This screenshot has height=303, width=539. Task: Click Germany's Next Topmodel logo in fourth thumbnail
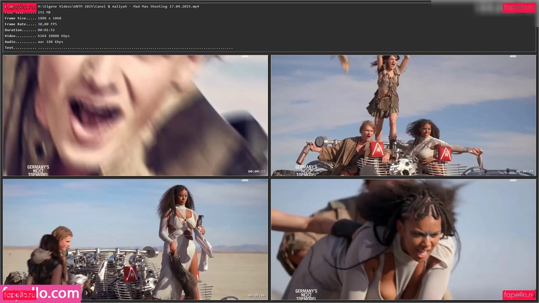click(306, 295)
